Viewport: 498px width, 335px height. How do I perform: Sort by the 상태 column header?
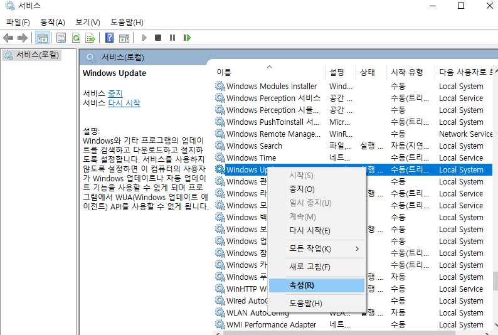371,72
